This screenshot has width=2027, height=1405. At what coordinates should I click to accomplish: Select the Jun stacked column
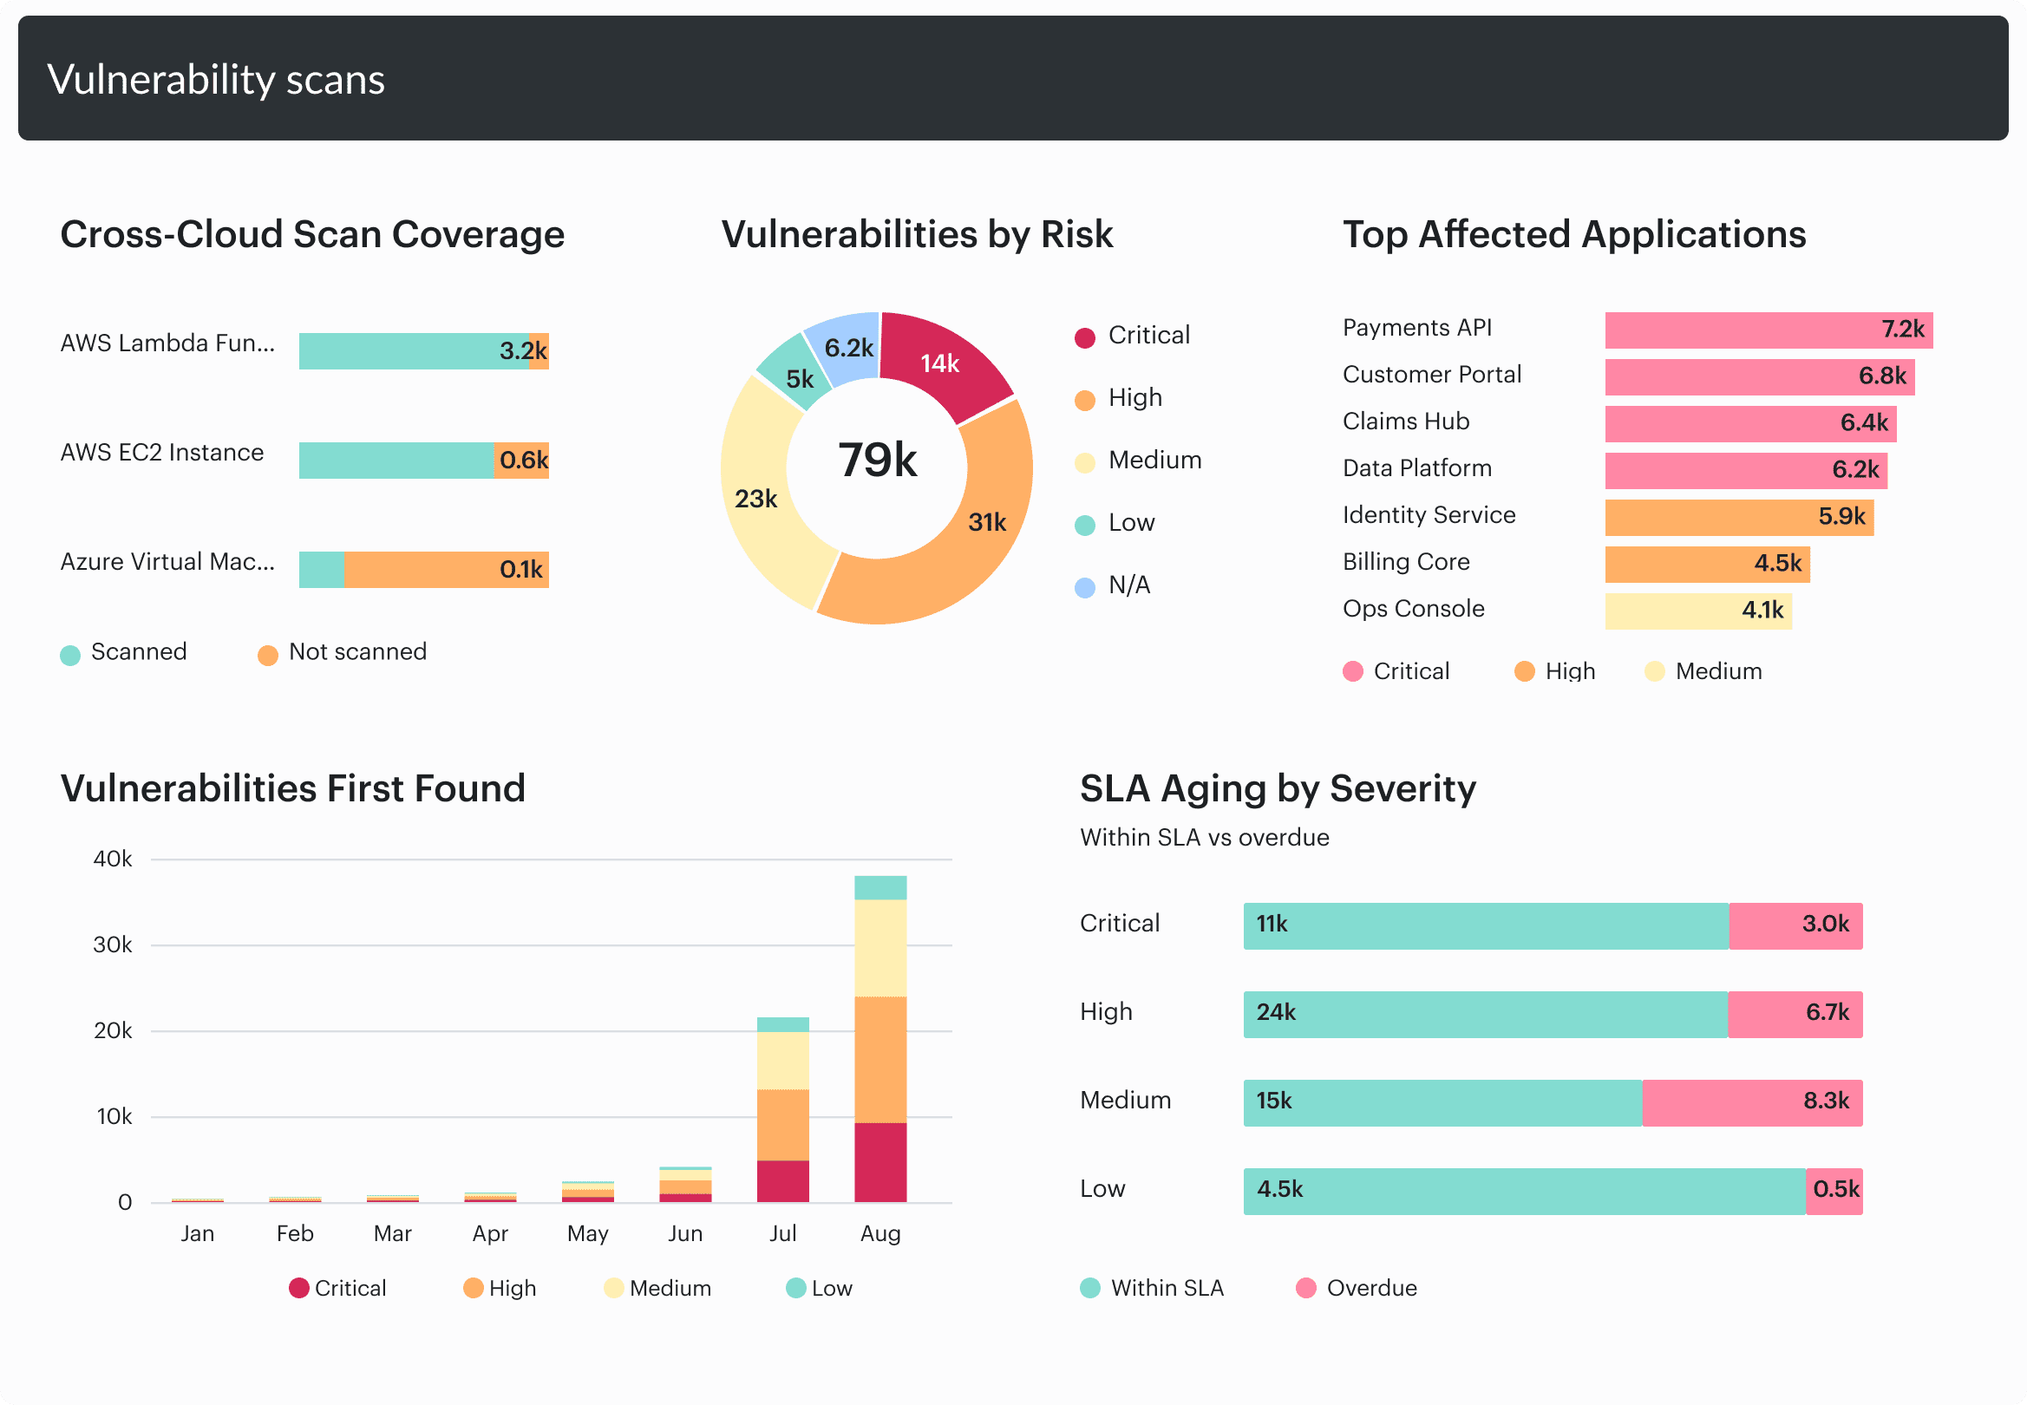point(684,1185)
